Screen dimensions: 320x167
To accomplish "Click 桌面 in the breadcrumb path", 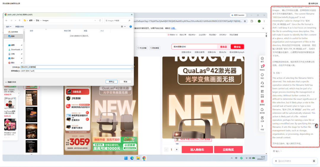I will pyautogui.click(x=31, y=21).
